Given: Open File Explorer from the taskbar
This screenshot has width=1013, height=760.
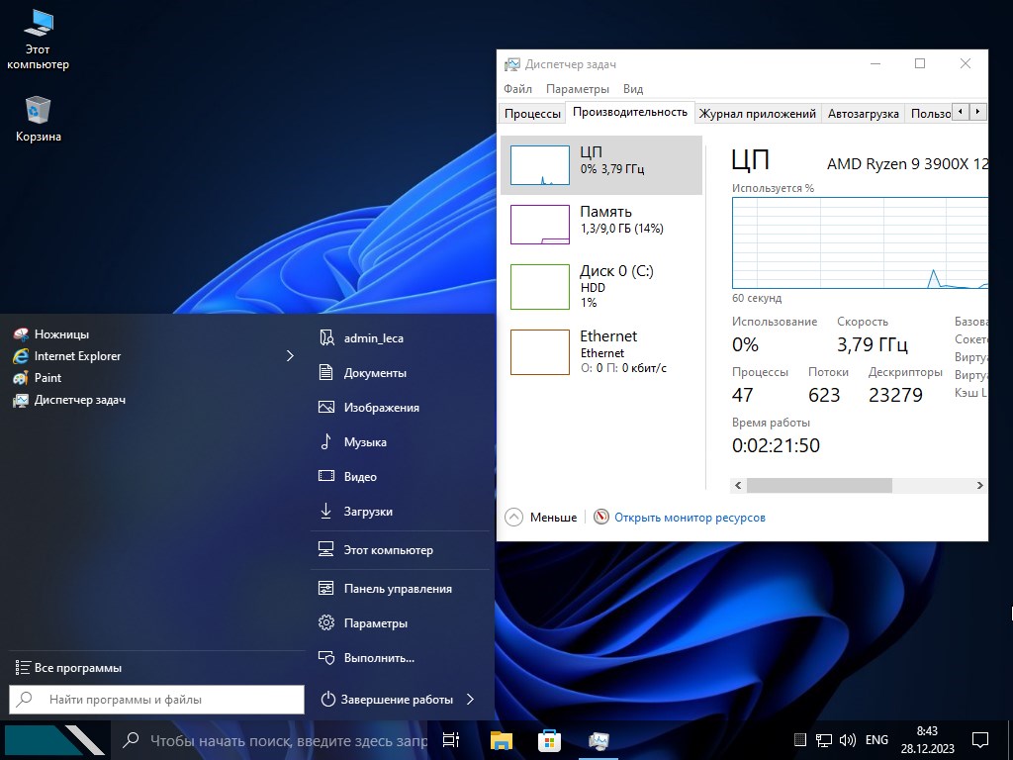Looking at the screenshot, I should (x=500, y=740).
